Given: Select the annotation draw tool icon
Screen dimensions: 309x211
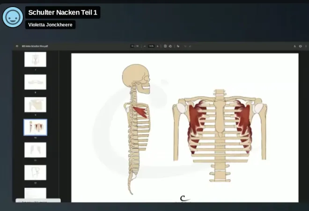Looking at the screenshot, I should 178,46.
